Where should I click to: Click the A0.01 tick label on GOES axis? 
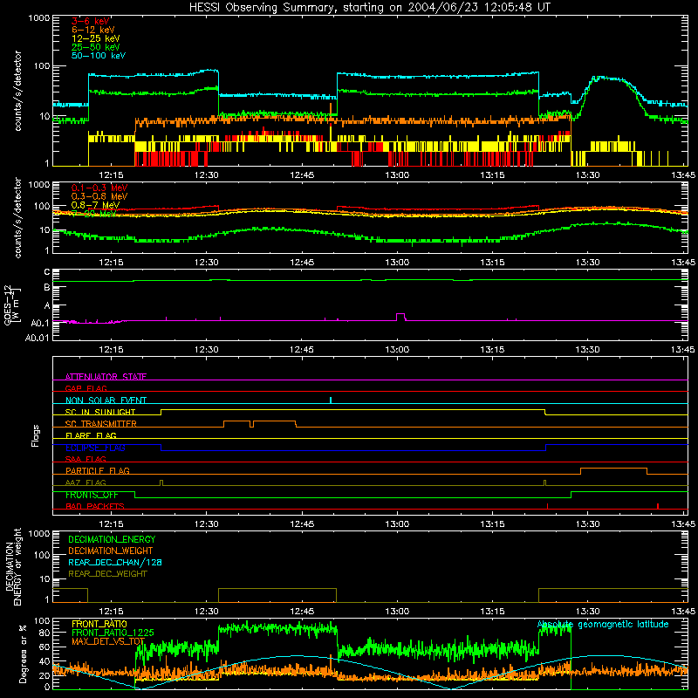(37, 339)
